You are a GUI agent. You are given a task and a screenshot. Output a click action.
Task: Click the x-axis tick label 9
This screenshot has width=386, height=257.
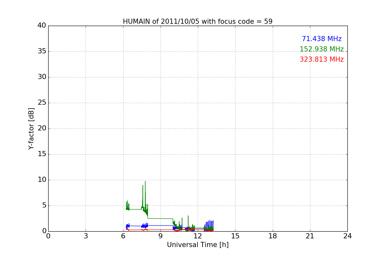(x=161, y=236)
